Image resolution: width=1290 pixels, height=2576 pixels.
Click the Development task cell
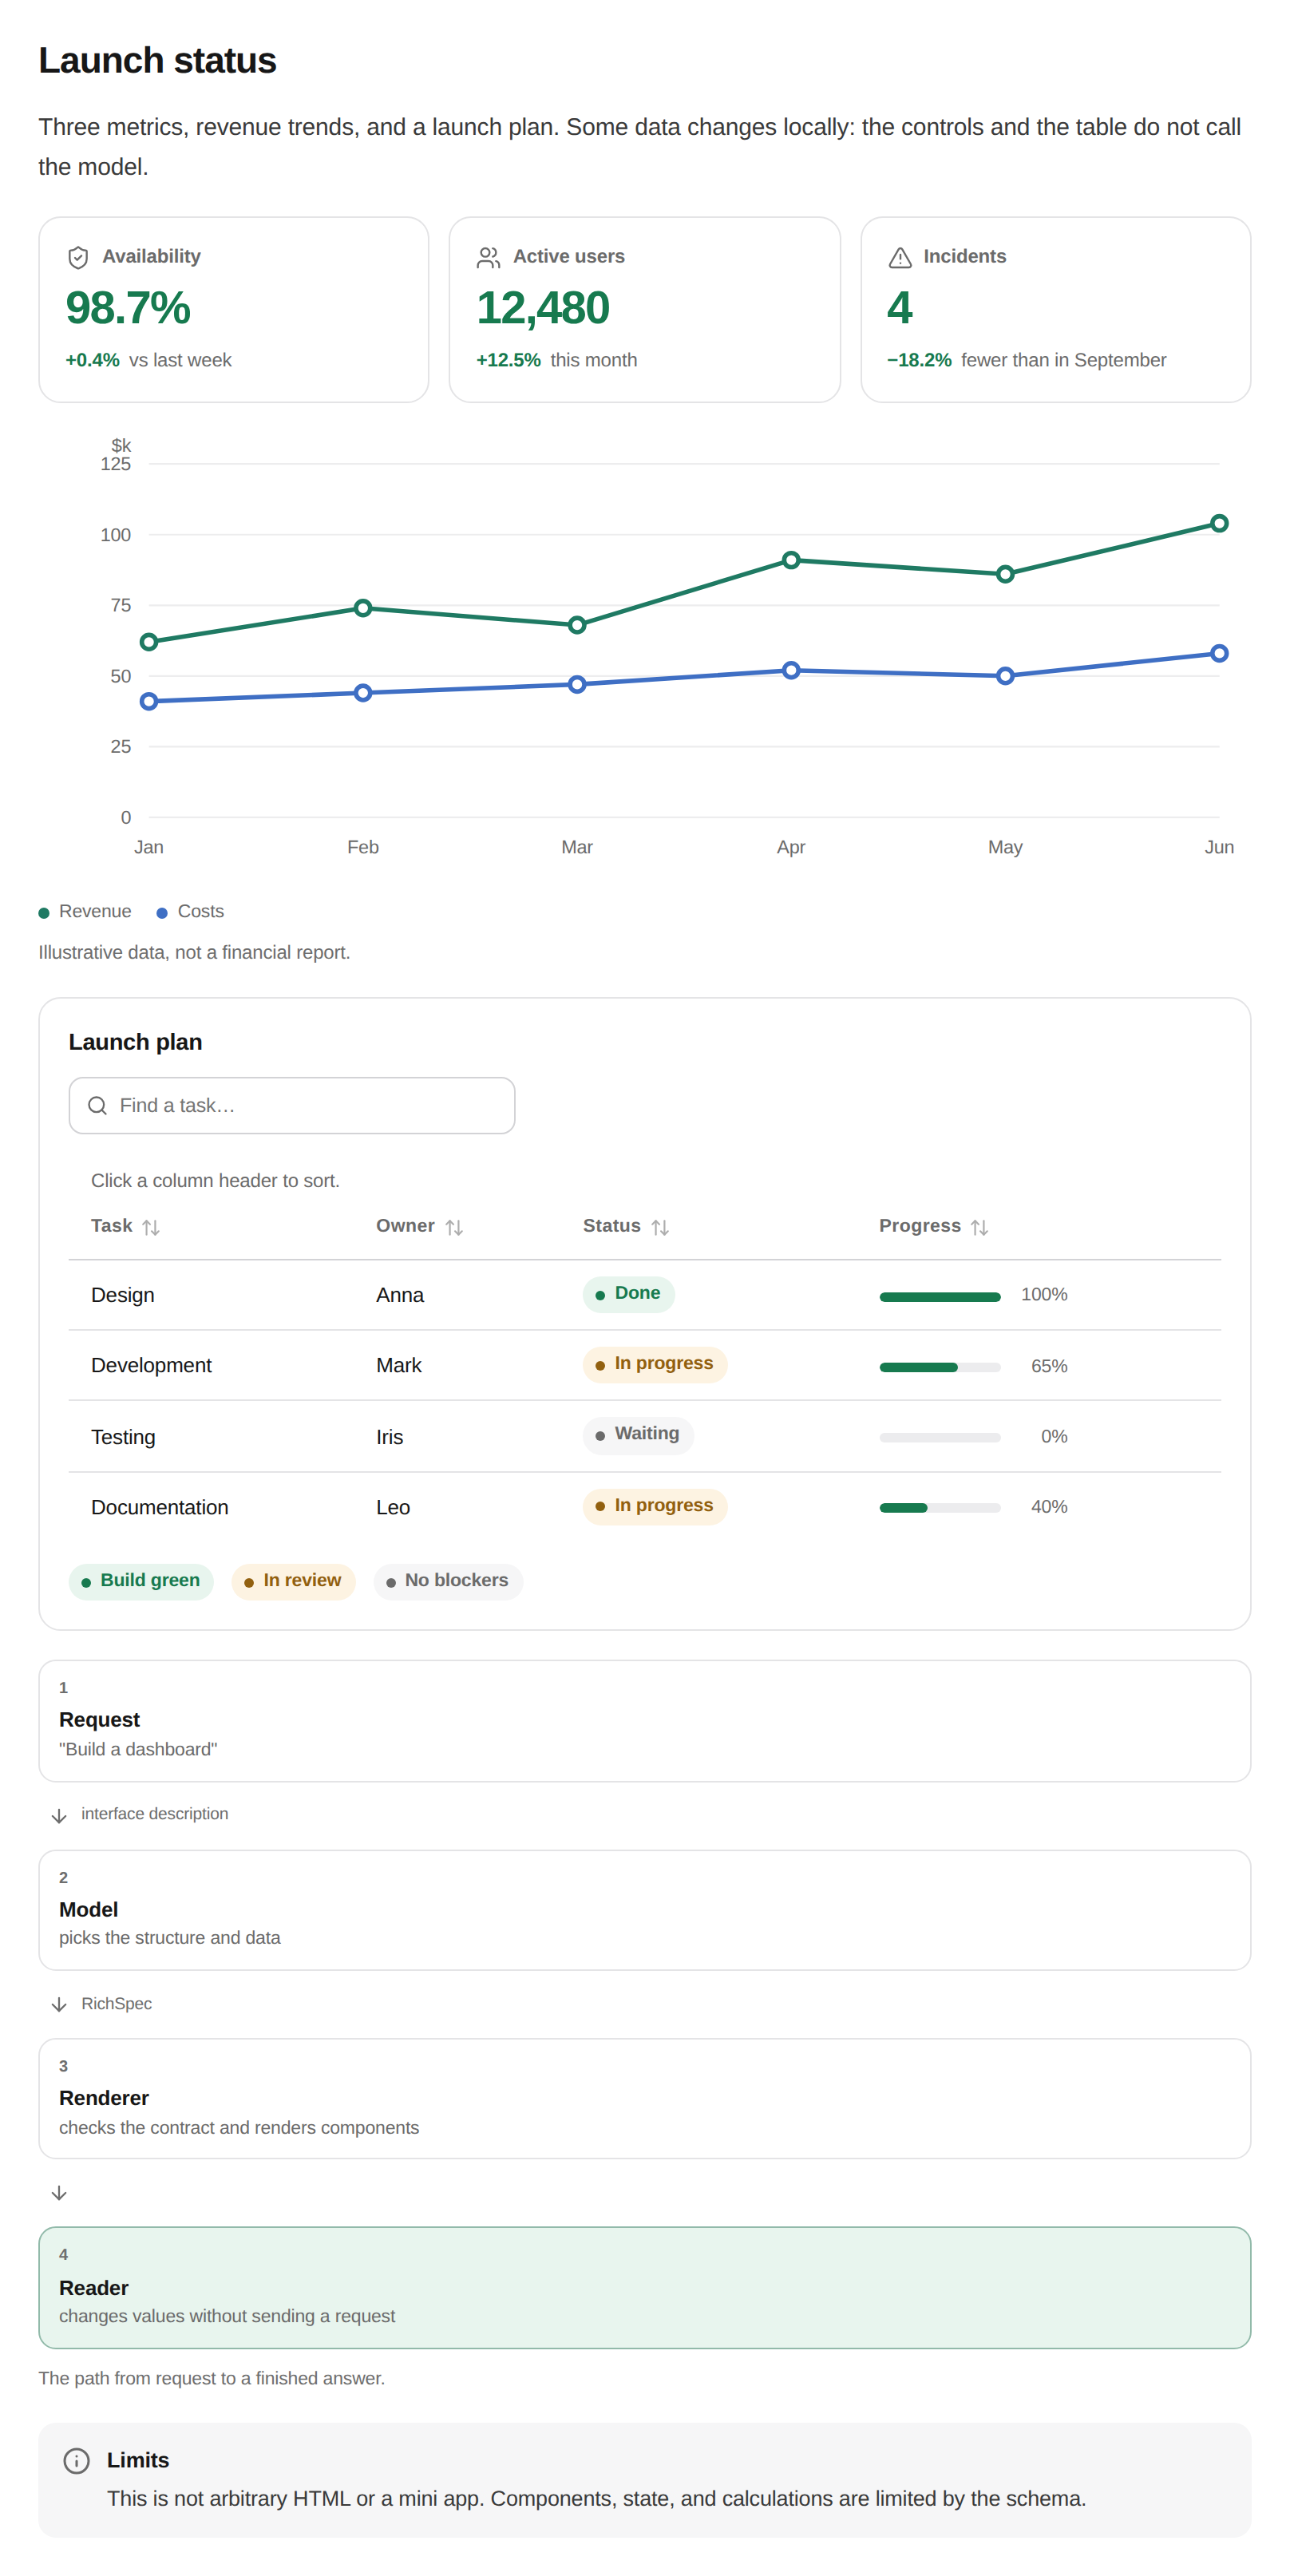[151, 1365]
